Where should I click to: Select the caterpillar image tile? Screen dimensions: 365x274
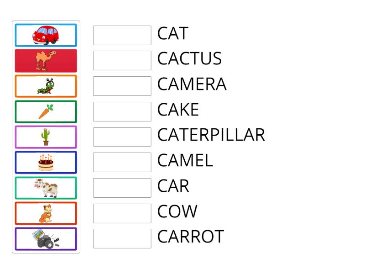coord(46,86)
